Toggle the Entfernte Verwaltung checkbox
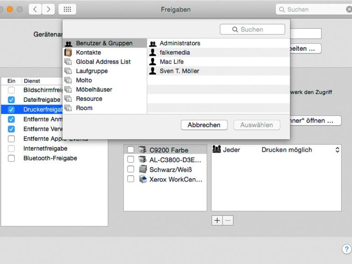Screen dimensions: 352x264 (11, 129)
